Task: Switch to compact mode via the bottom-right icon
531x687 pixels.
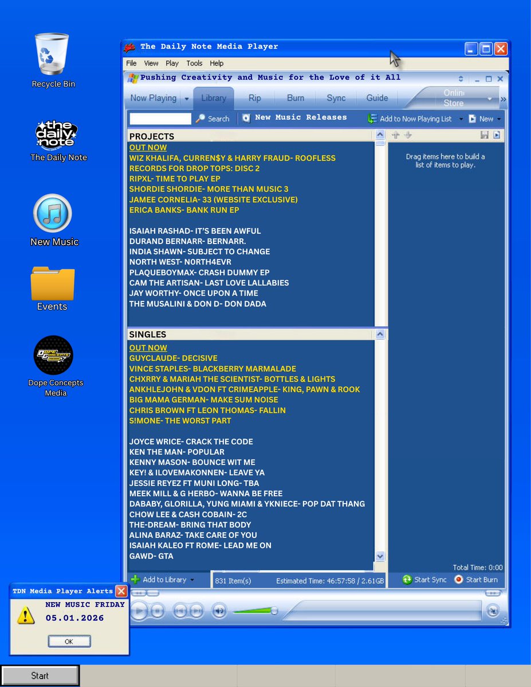Action: [x=493, y=610]
